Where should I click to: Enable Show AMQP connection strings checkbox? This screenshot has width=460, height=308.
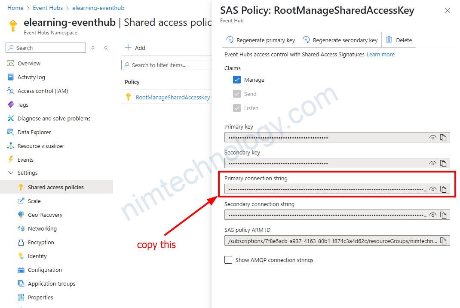228,260
